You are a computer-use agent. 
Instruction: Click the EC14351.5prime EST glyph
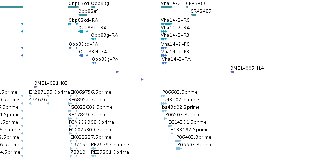tap(170, 126)
